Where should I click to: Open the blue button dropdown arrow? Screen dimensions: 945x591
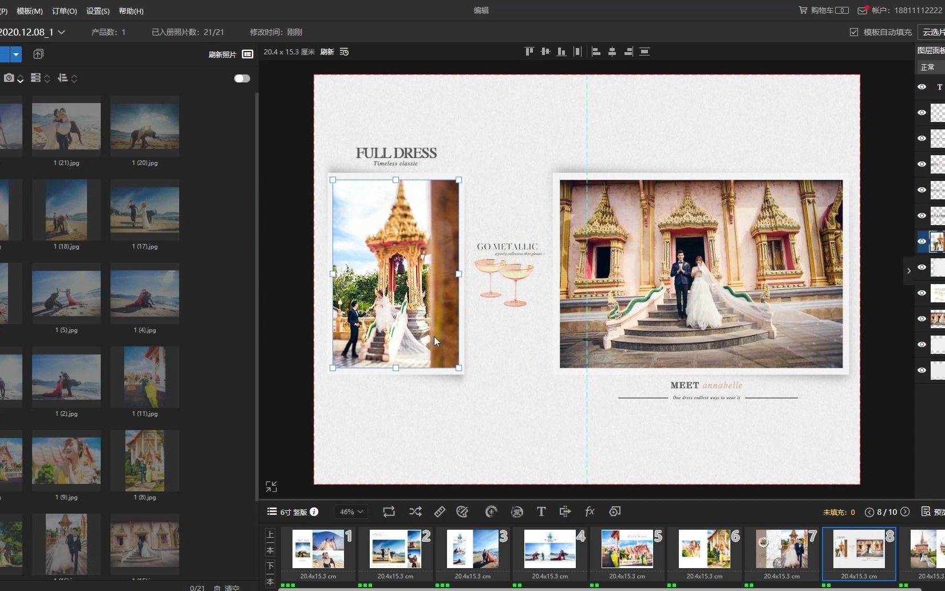[x=16, y=54]
